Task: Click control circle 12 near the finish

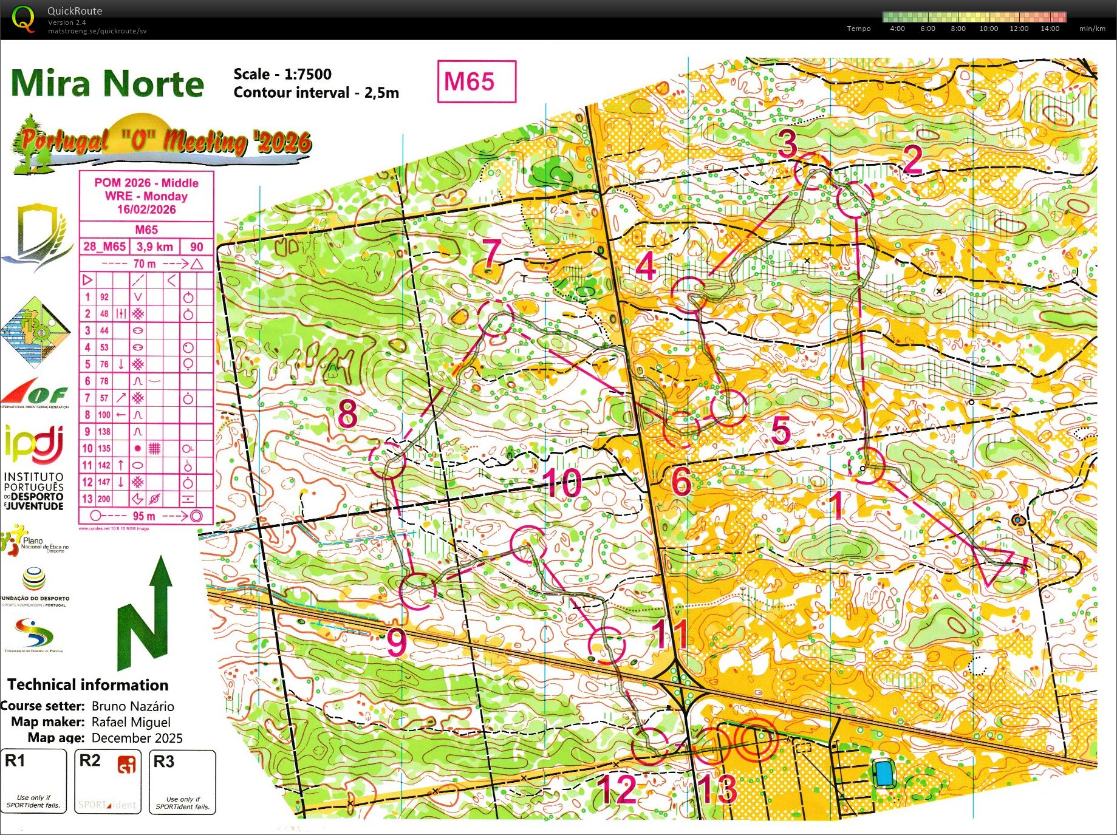Action: pos(650,746)
